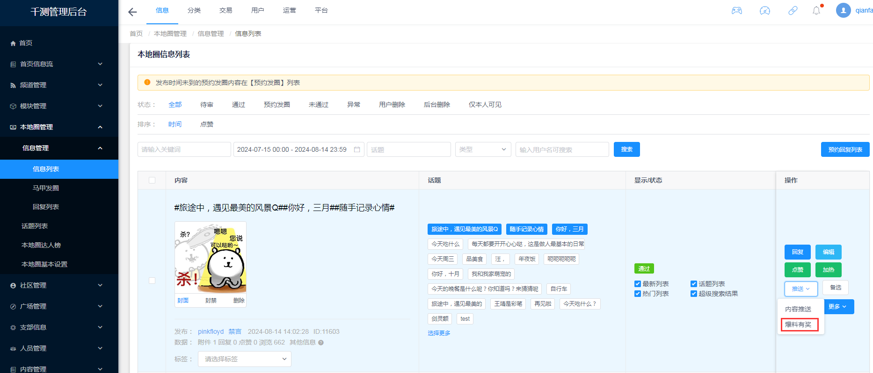Screen dimensions: 873x373
Task: Click the qianfa user avatar
Action: click(844, 10)
